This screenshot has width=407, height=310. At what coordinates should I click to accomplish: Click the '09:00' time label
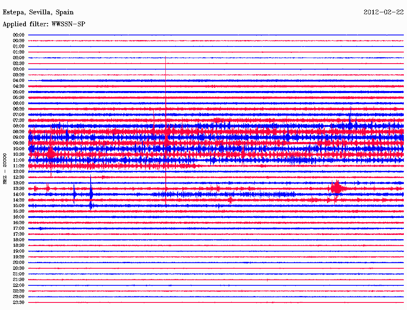coord(18,138)
